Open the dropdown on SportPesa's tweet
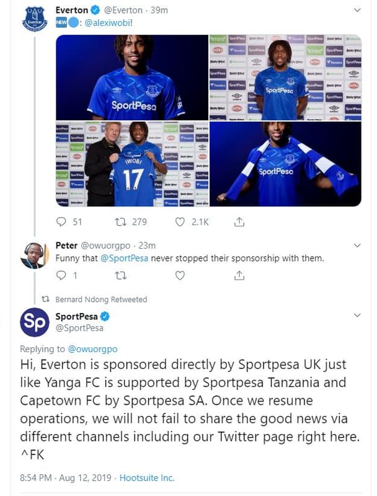The image size is (377, 496). click(x=358, y=314)
